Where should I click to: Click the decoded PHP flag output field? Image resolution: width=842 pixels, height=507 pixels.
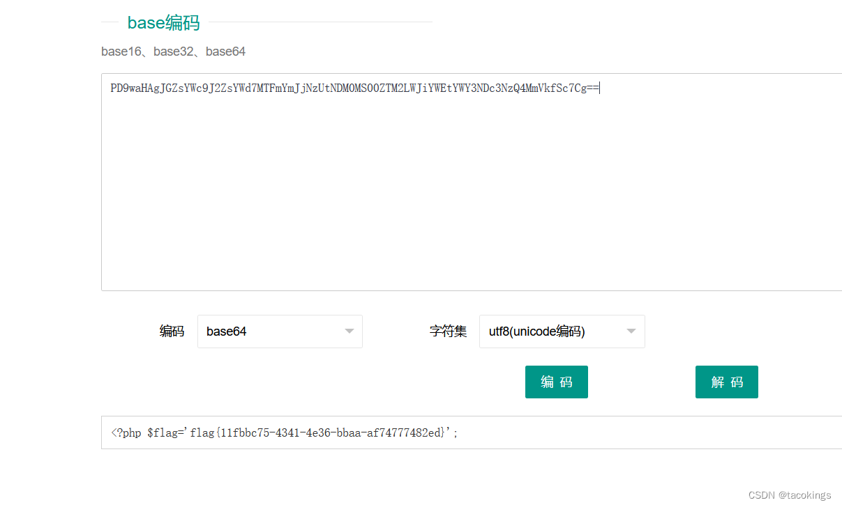(472, 432)
